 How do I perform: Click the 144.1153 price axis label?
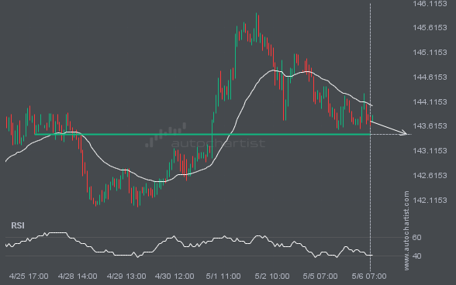[x=430, y=102]
